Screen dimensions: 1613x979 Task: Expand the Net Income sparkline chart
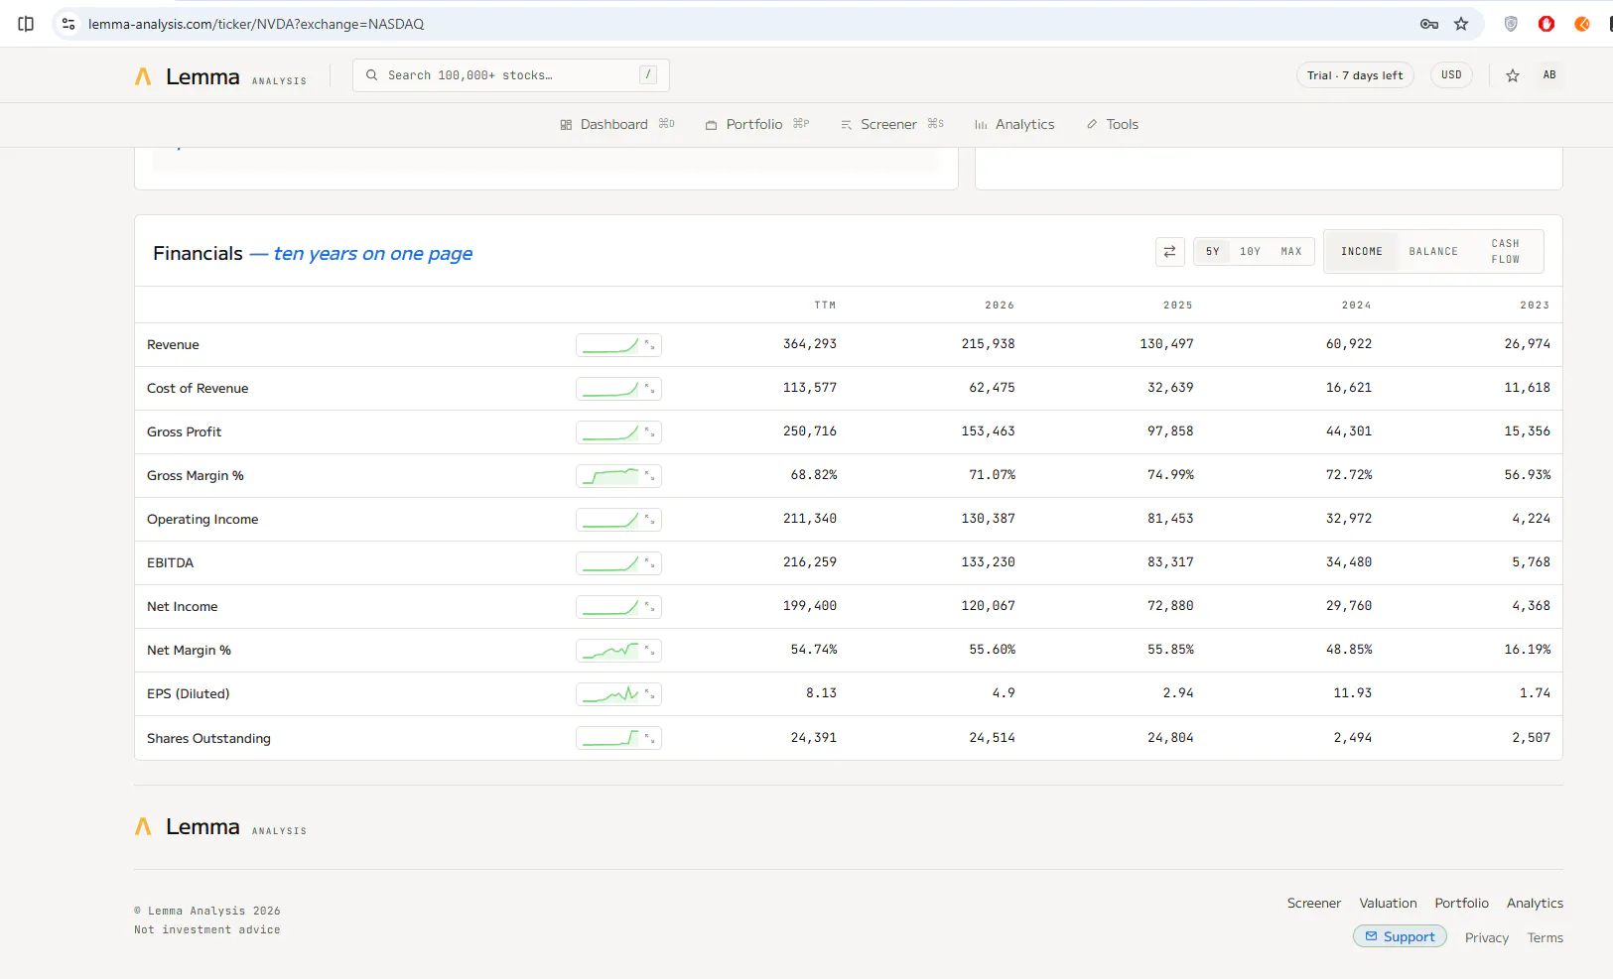point(618,607)
